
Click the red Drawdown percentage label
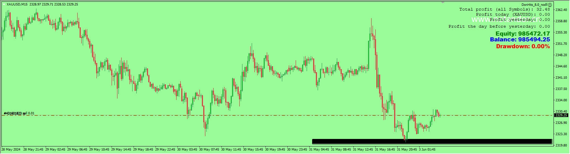pos(523,46)
